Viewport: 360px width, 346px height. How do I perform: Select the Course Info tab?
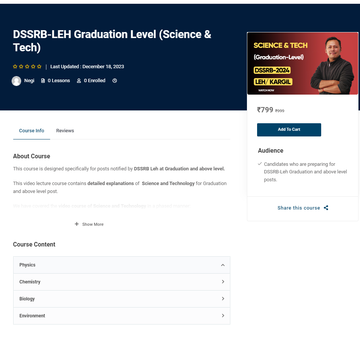31,131
